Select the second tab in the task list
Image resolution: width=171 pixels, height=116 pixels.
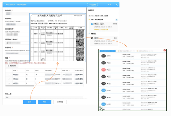tap(126, 51)
